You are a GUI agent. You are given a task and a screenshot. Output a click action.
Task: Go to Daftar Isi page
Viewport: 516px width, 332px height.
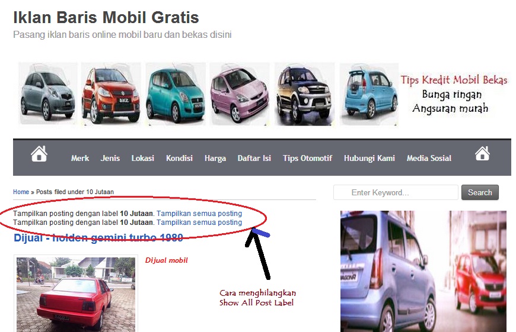[x=254, y=158]
